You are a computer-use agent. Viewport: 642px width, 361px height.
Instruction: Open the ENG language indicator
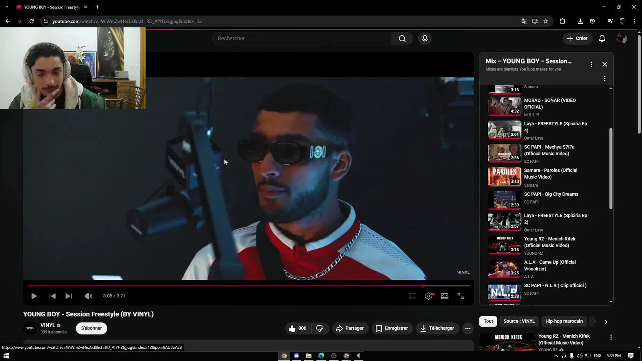click(x=596, y=356)
